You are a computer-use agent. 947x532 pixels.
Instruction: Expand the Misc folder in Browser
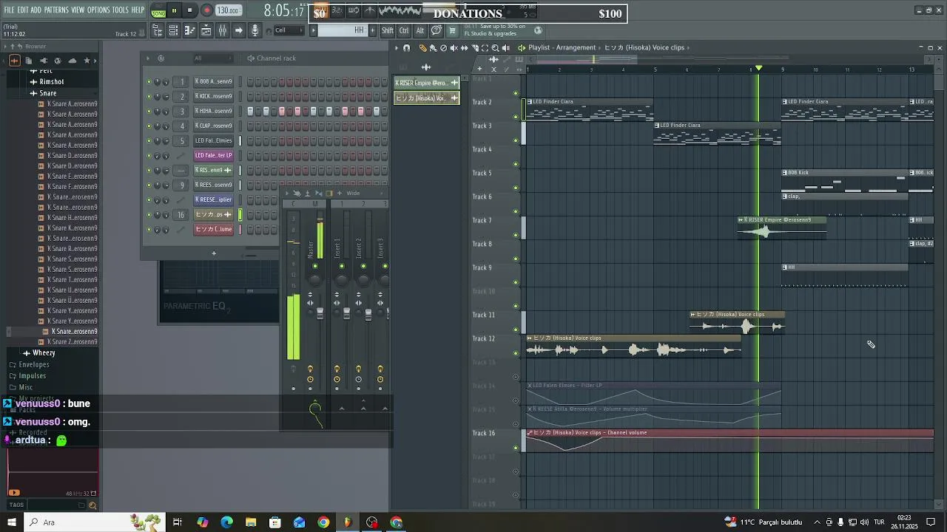21,387
